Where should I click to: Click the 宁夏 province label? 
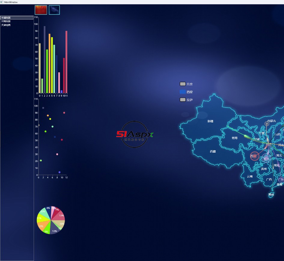click(262, 133)
